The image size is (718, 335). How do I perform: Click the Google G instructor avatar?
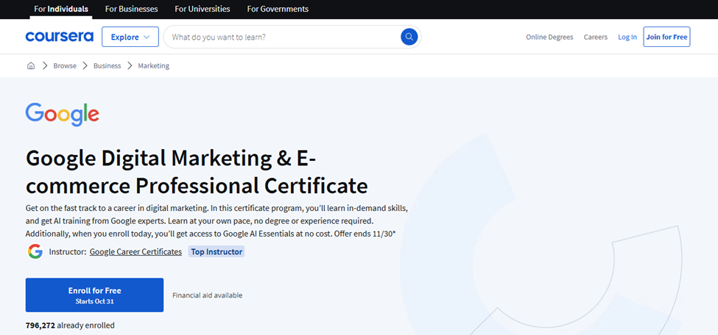35,251
